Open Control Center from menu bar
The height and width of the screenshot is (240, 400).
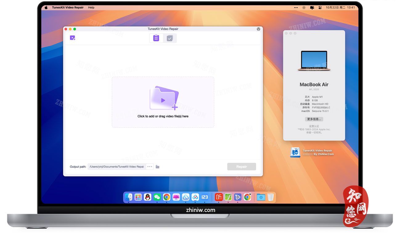[320, 7]
